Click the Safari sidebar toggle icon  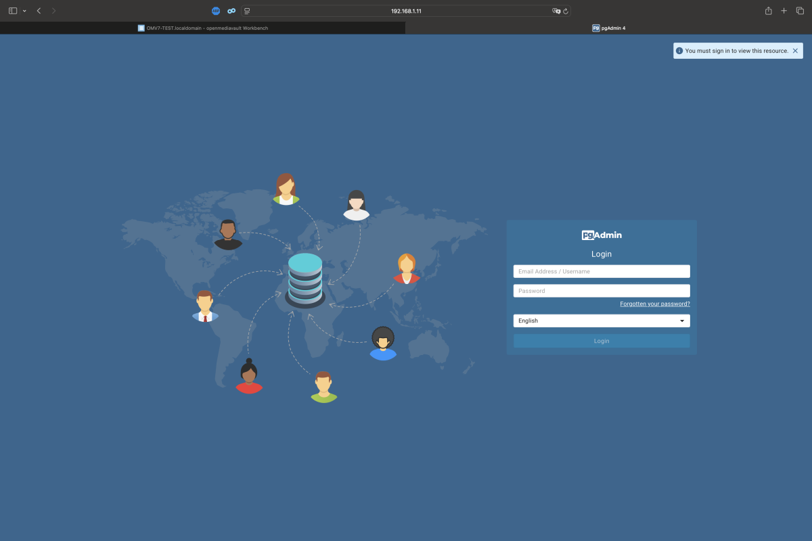13,11
